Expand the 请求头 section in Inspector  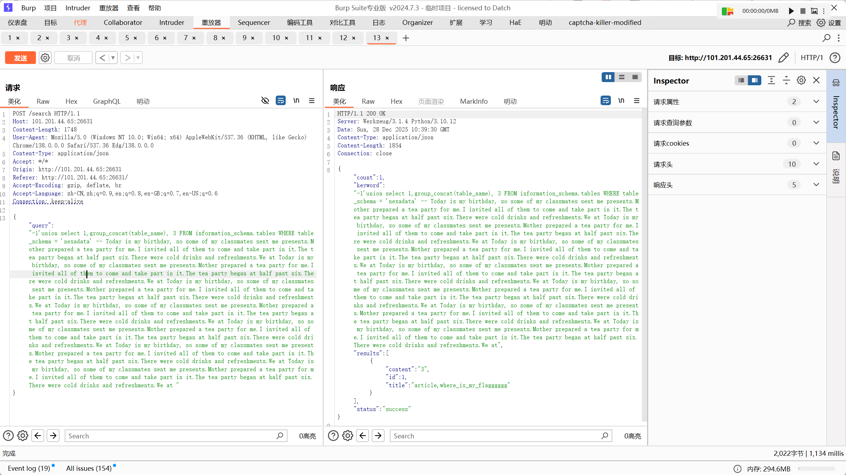tap(816, 164)
